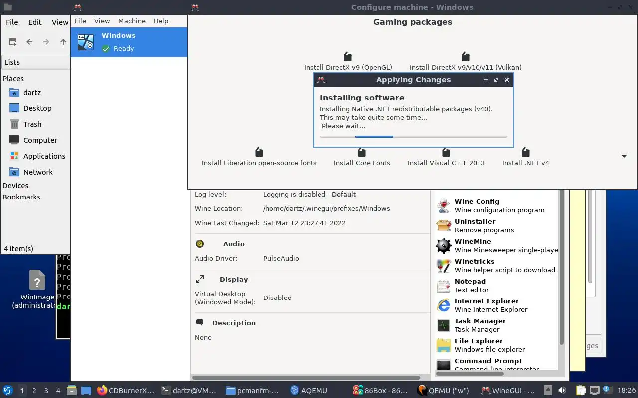Click file manager launcher on taskbar
This screenshot has height=398, width=638.
pos(71,391)
